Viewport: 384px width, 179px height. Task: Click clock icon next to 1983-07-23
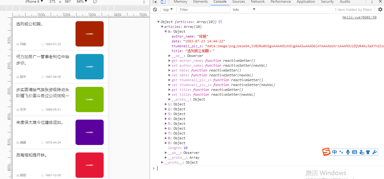click(x=42, y=44)
